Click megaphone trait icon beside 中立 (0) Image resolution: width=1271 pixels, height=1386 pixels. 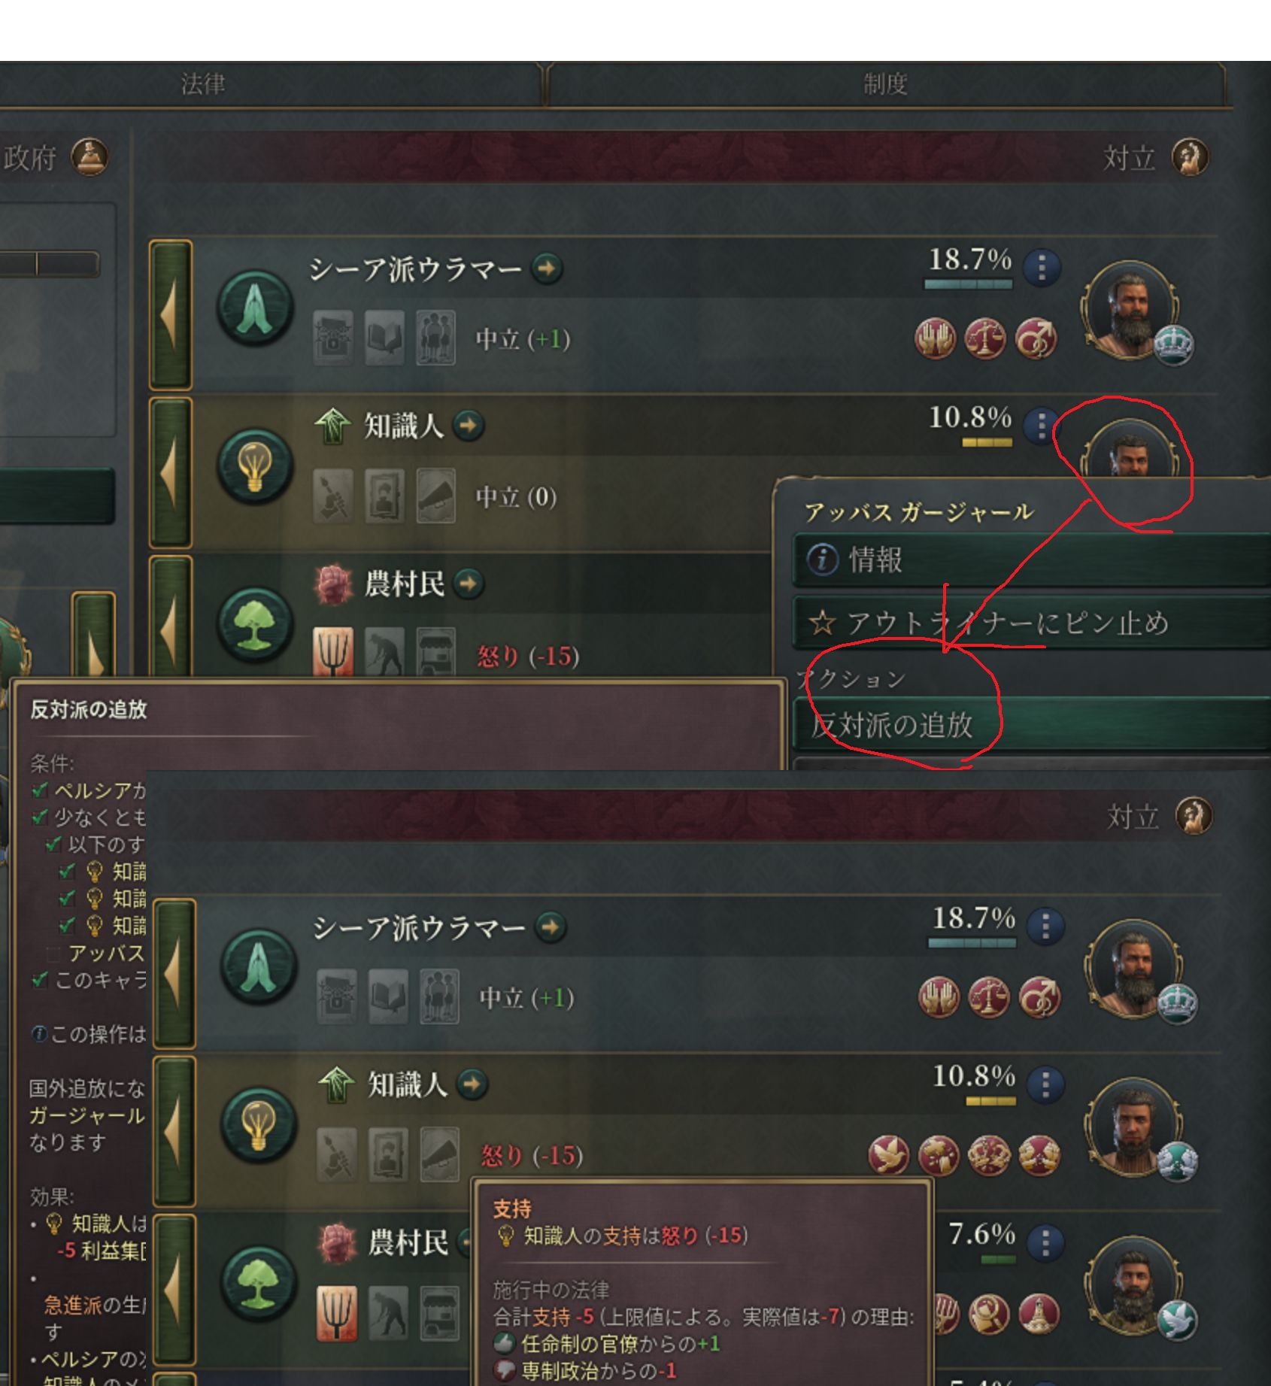point(436,496)
